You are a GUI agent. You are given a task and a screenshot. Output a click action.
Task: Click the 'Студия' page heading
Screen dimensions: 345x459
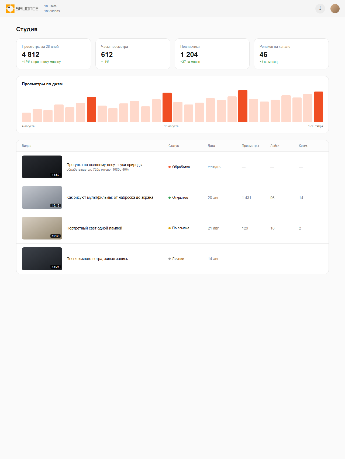(x=27, y=29)
